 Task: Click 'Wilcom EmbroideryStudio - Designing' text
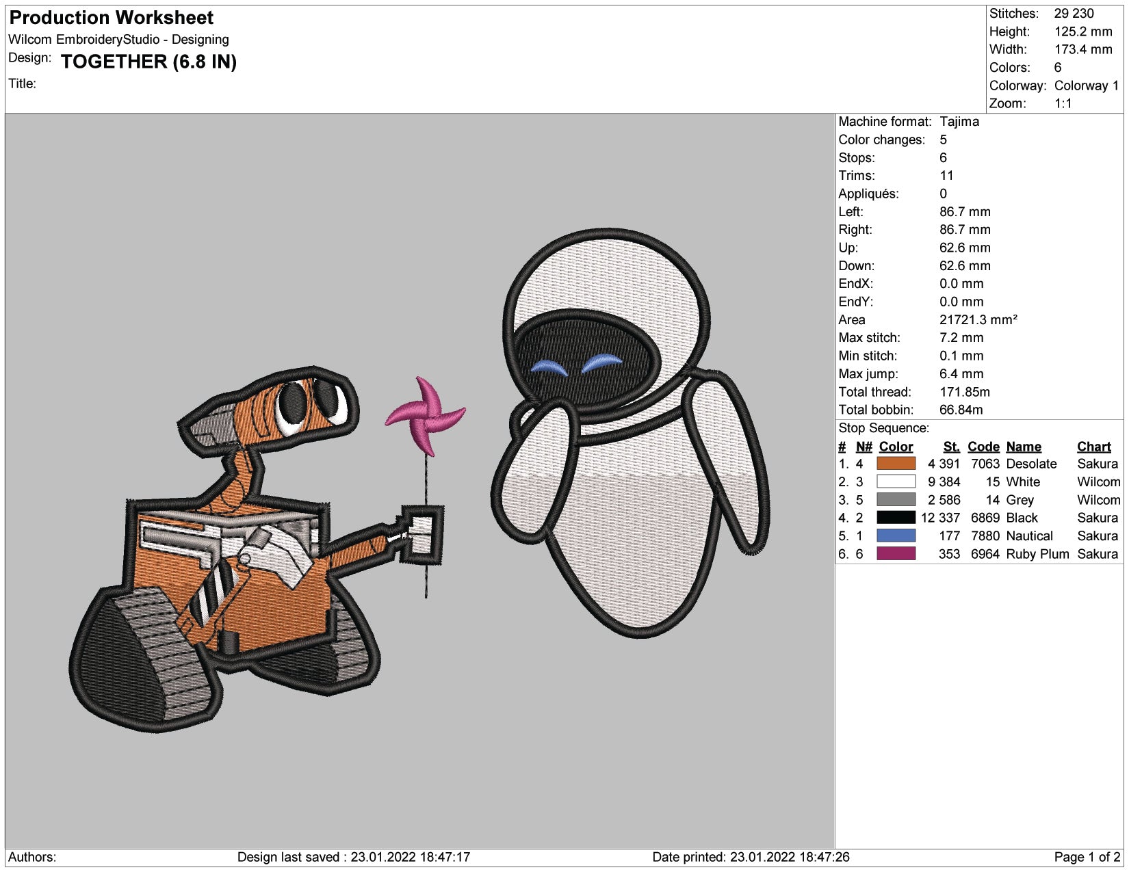(118, 40)
